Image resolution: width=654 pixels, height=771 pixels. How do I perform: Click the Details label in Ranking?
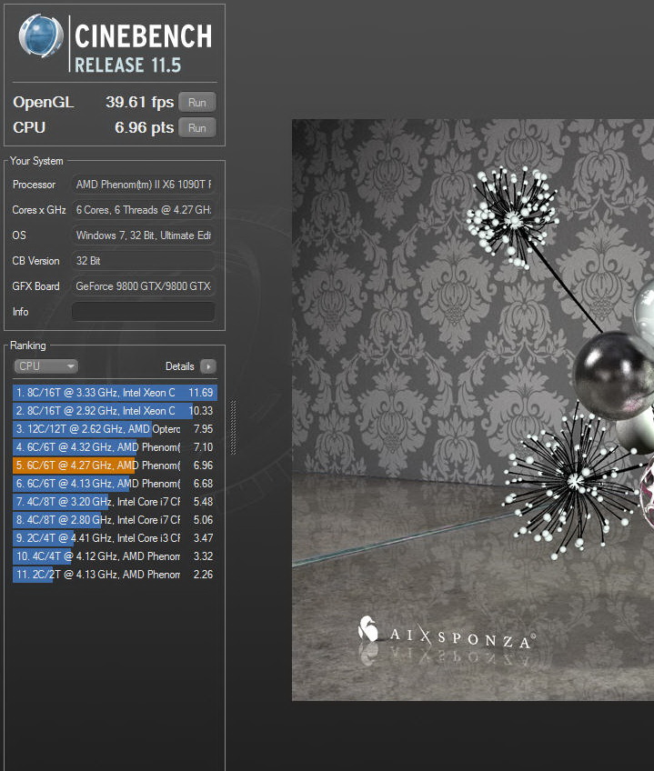[179, 366]
